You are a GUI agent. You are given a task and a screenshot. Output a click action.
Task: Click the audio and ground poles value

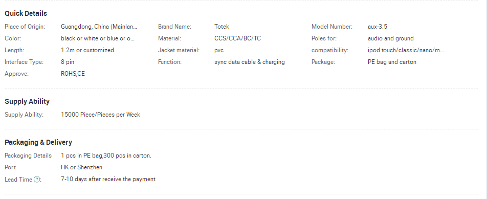click(x=391, y=38)
